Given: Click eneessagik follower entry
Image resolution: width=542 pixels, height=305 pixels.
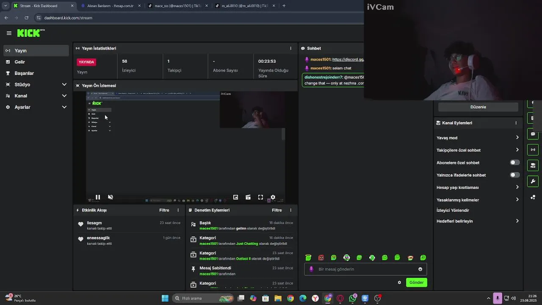Looking at the screenshot, I should (x=130, y=241).
